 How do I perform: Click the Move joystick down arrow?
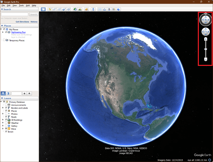(x=206, y=35)
